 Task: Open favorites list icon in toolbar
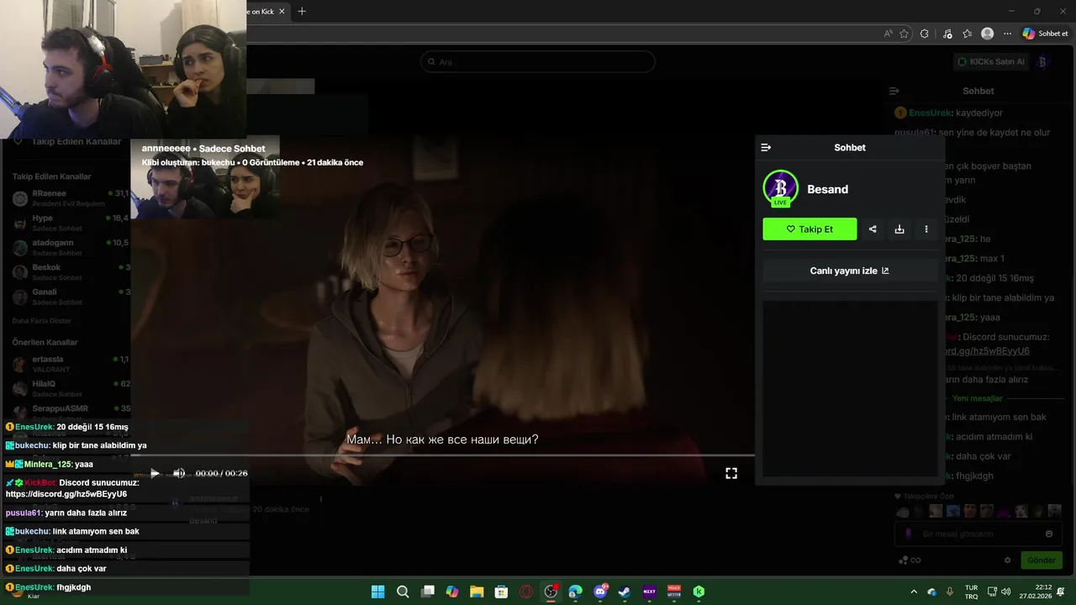[968, 34]
